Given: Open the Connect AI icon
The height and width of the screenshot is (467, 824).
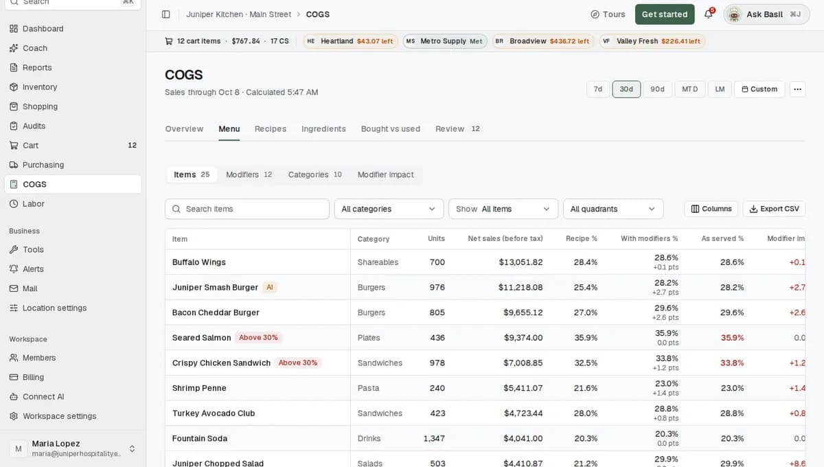Looking at the screenshot, I should [14, 397].
